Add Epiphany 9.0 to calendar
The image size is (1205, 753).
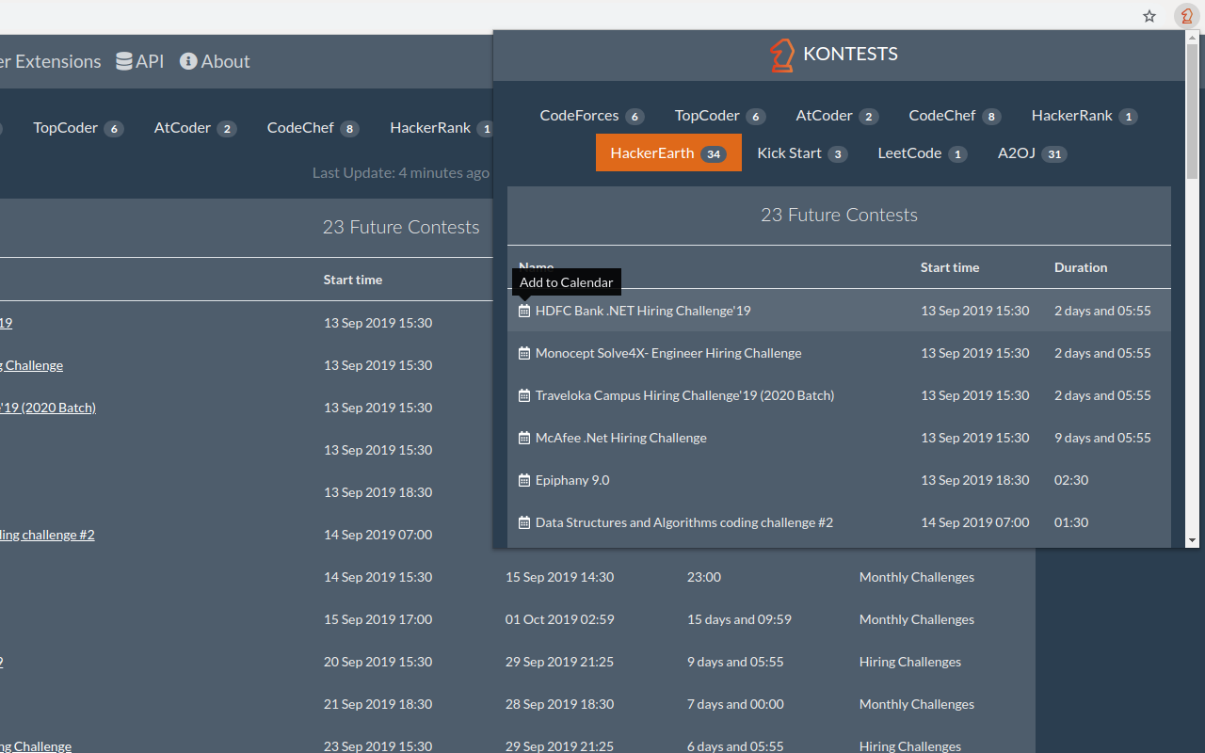pos(524,480)
